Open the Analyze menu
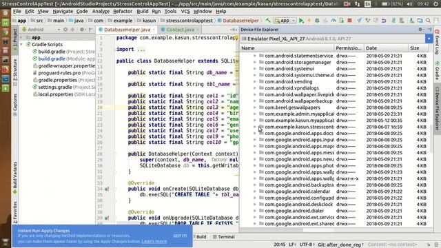This screenshot has height=248, width=441. [101, 11]
